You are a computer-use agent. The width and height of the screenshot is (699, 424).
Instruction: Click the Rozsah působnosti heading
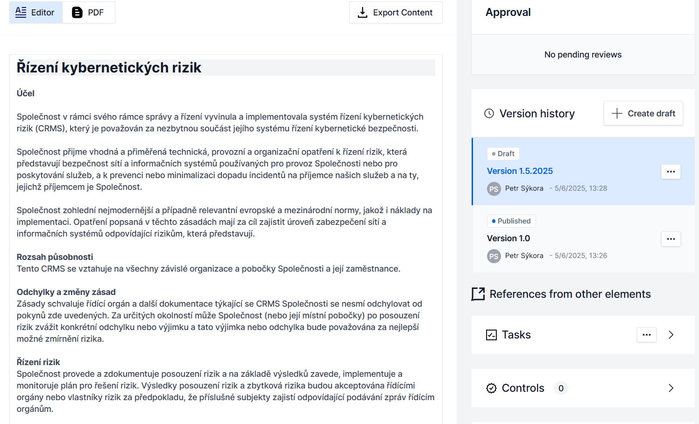pyautogui.click(x=55, y=257)
